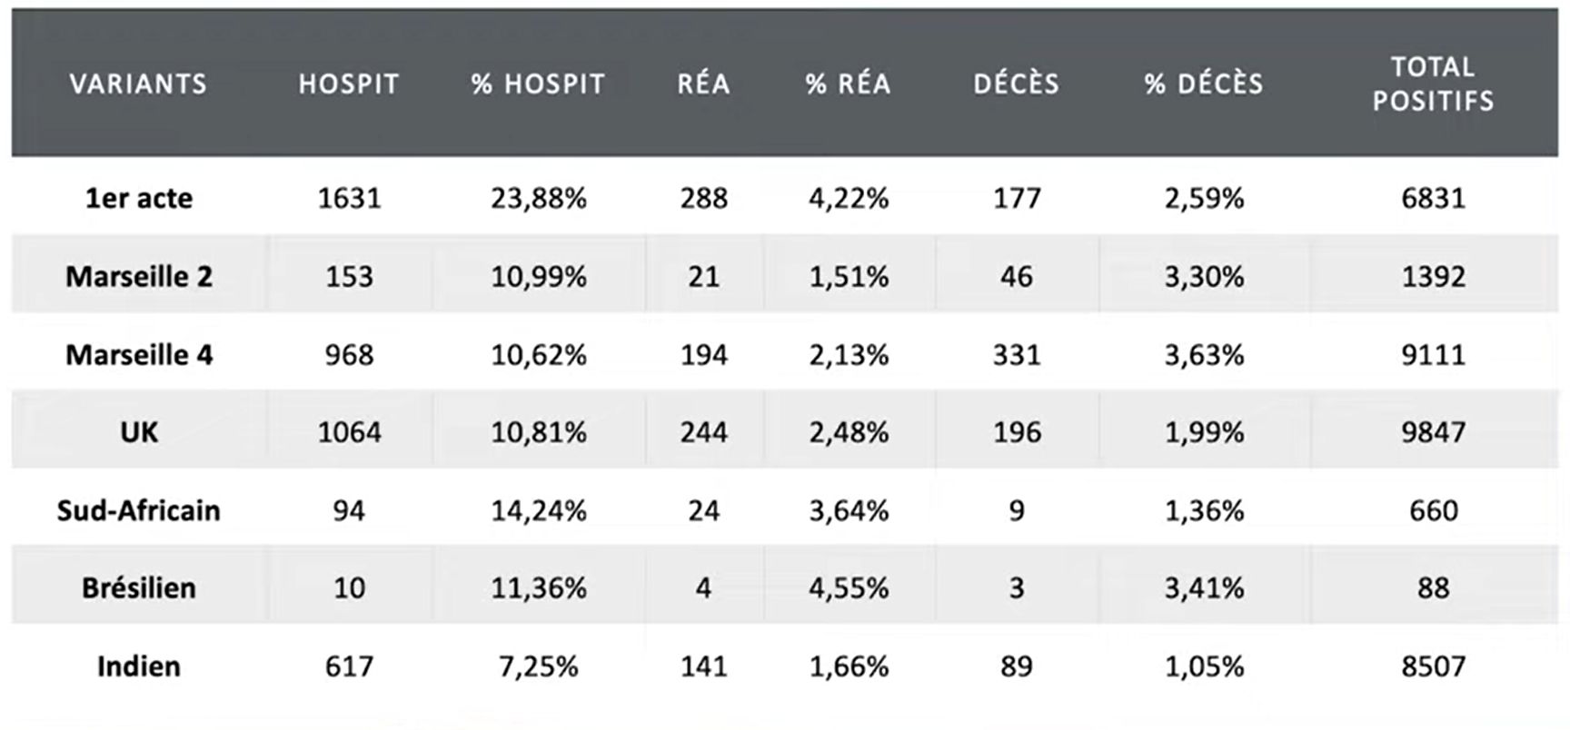Select the 4,55% réa cell

(849, 588)
